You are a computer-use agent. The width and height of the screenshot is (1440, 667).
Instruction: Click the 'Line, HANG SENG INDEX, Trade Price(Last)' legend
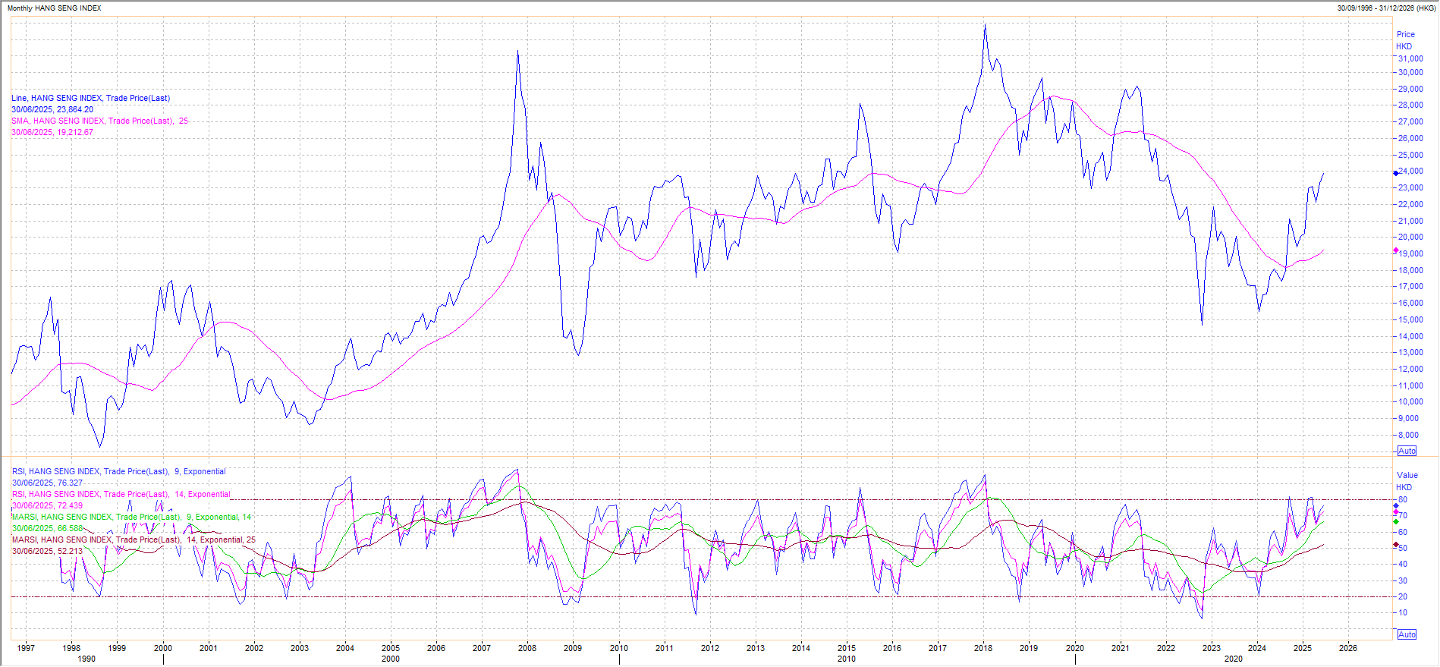click(90, 98)
